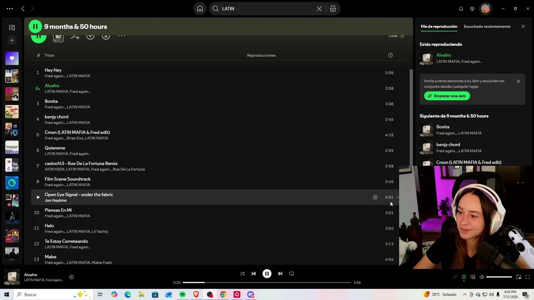Screen dimensions: 534x300
Task: Switch to Escuchado recientemente tab
Action: [487, 27]
